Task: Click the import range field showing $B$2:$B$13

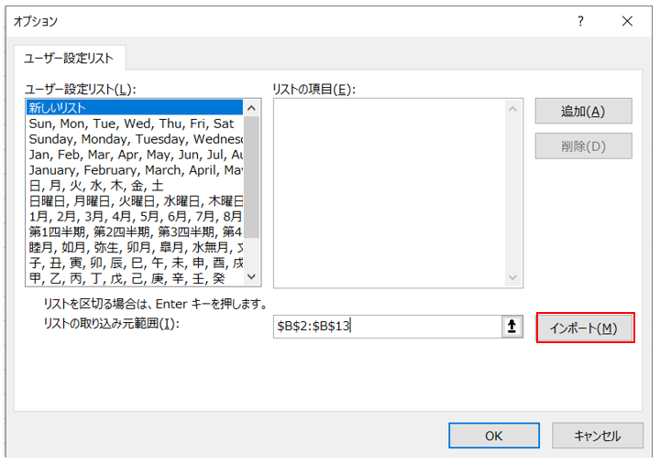Action: point(385,327)
